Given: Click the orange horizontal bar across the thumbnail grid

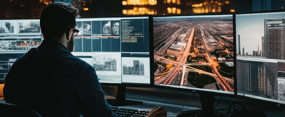Looking at the screenshot, I should click(97, 37).
